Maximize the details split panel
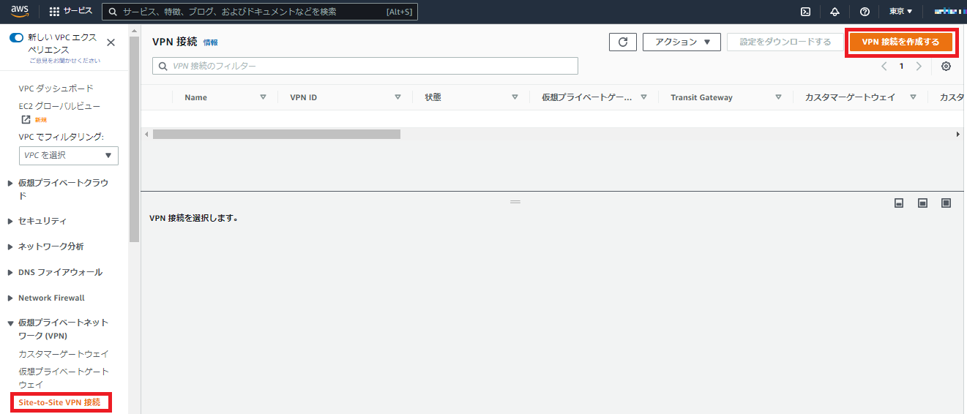Image resolution: width=967 pixels, height=414 pixels. (946, 203)
